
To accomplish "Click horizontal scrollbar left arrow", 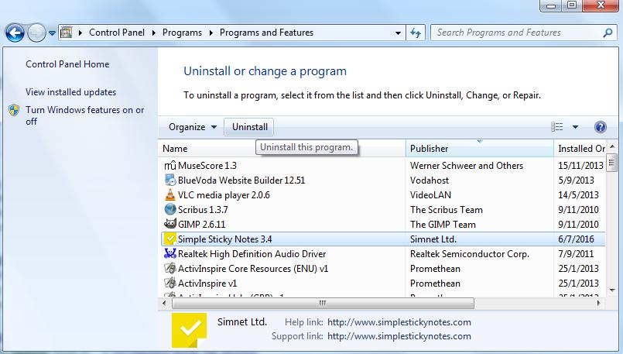I will (x=164, y=304).
